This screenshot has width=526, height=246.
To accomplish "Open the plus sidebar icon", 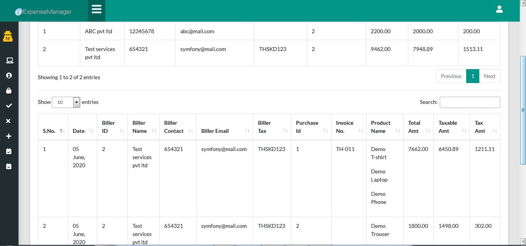I will pos(9,136).
